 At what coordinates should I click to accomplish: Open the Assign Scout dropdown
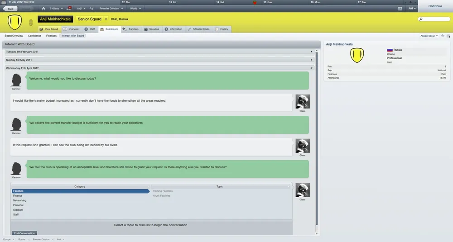pos(429,36)
